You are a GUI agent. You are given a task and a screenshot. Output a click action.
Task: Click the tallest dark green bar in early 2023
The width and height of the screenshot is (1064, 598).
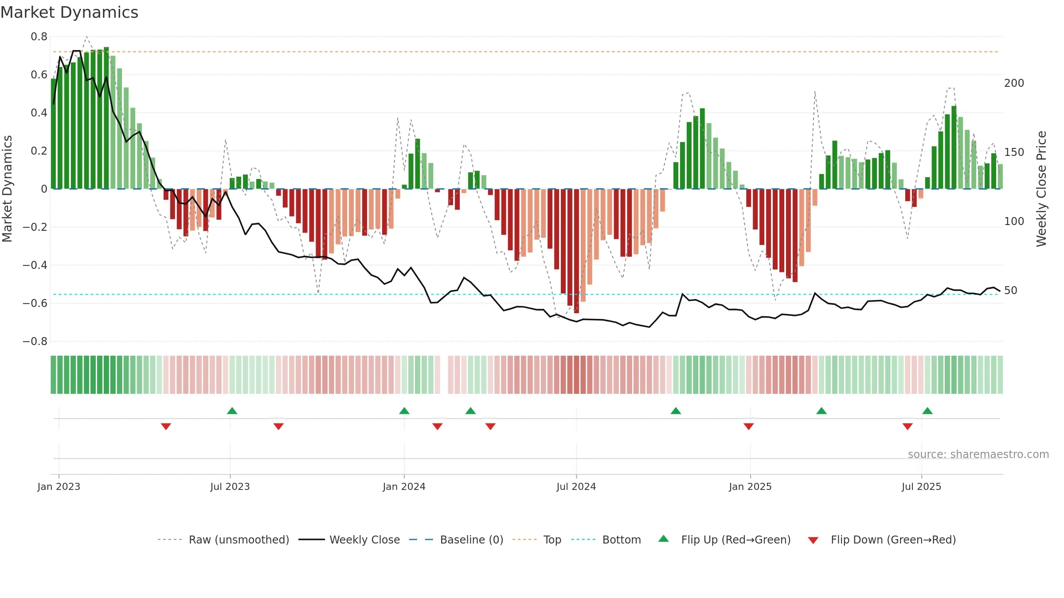(106, 118)
